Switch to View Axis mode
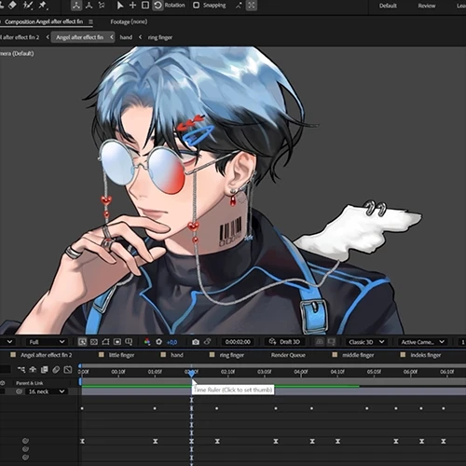The width and height of the screenshot is (466, 466). pos(102,6)
